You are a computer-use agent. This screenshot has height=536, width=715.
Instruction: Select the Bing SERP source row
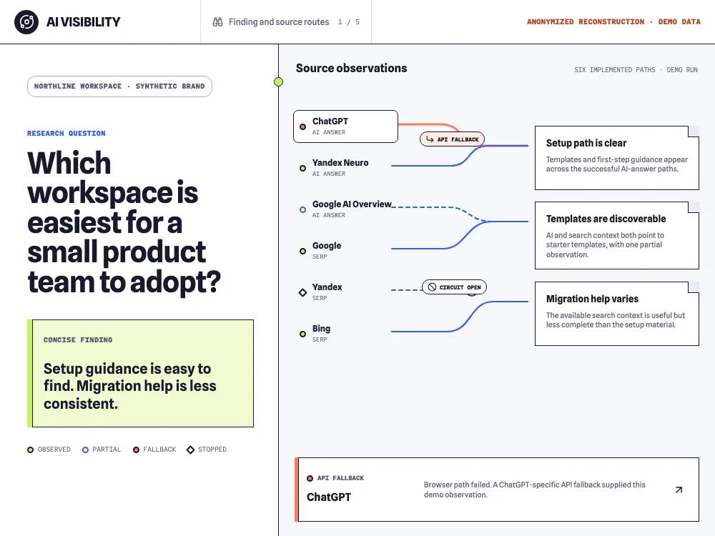[x=342, y=333]
